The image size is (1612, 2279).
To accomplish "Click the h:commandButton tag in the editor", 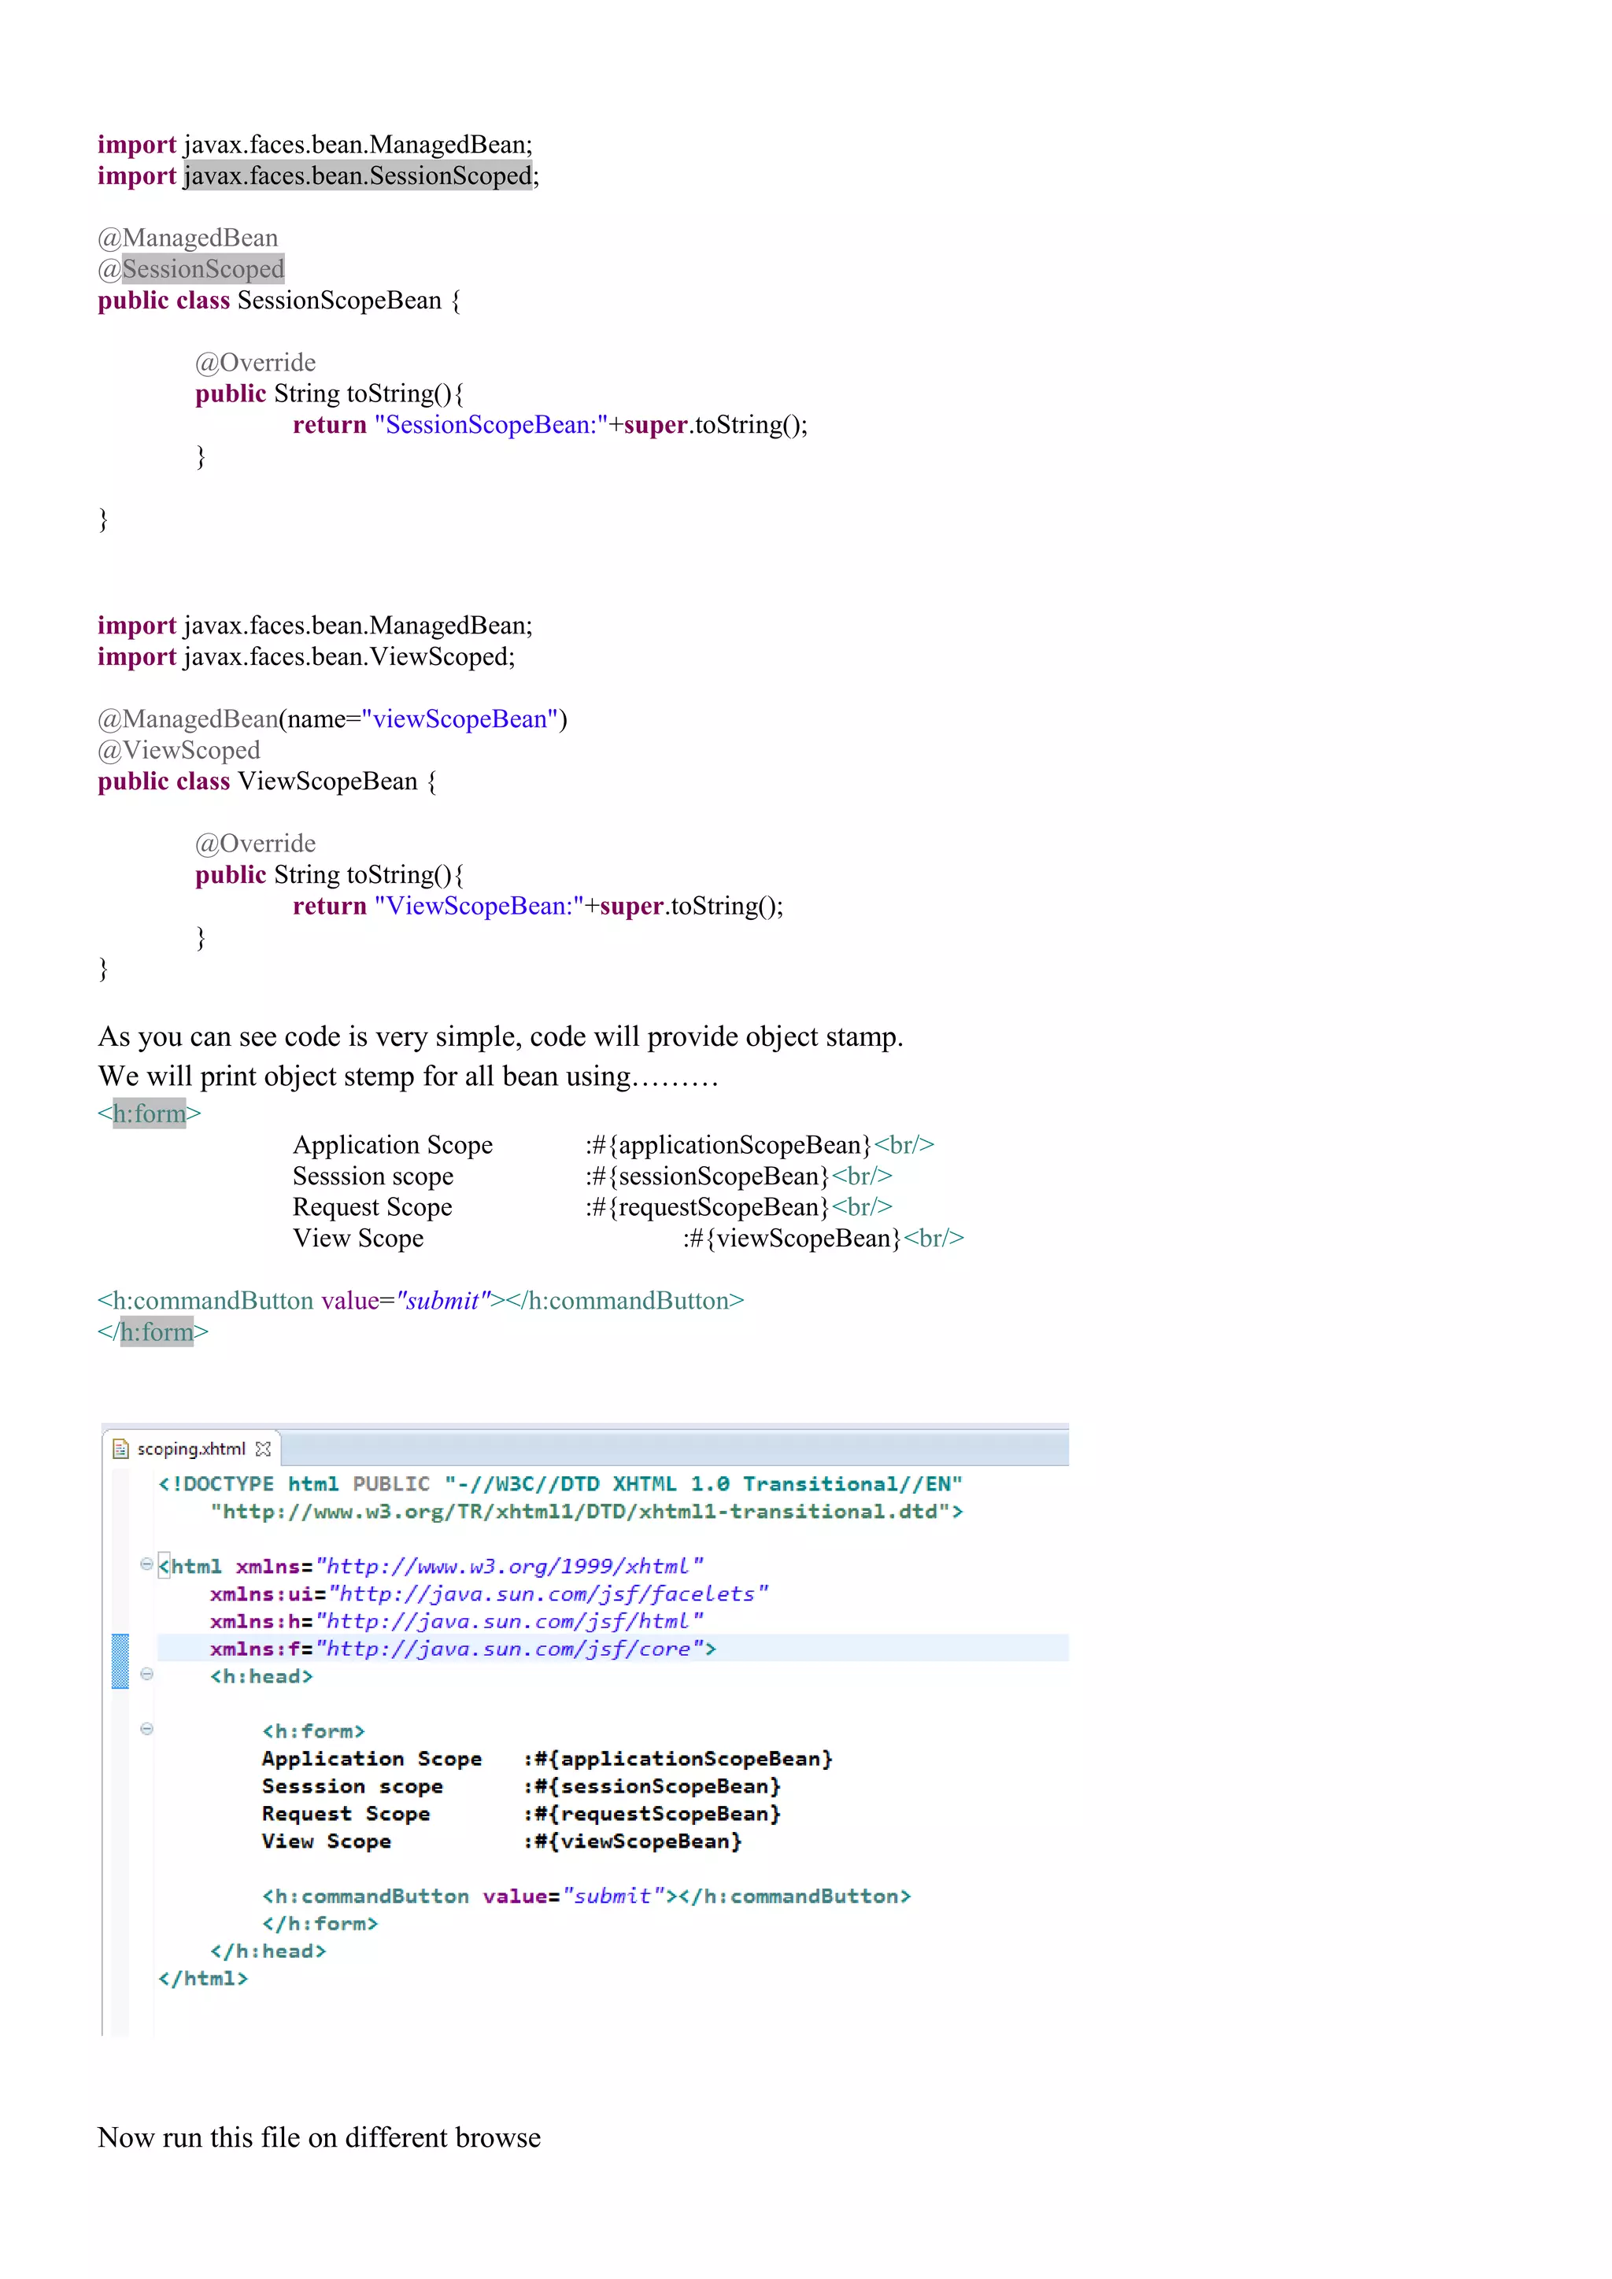I will tap(364, 1896).
